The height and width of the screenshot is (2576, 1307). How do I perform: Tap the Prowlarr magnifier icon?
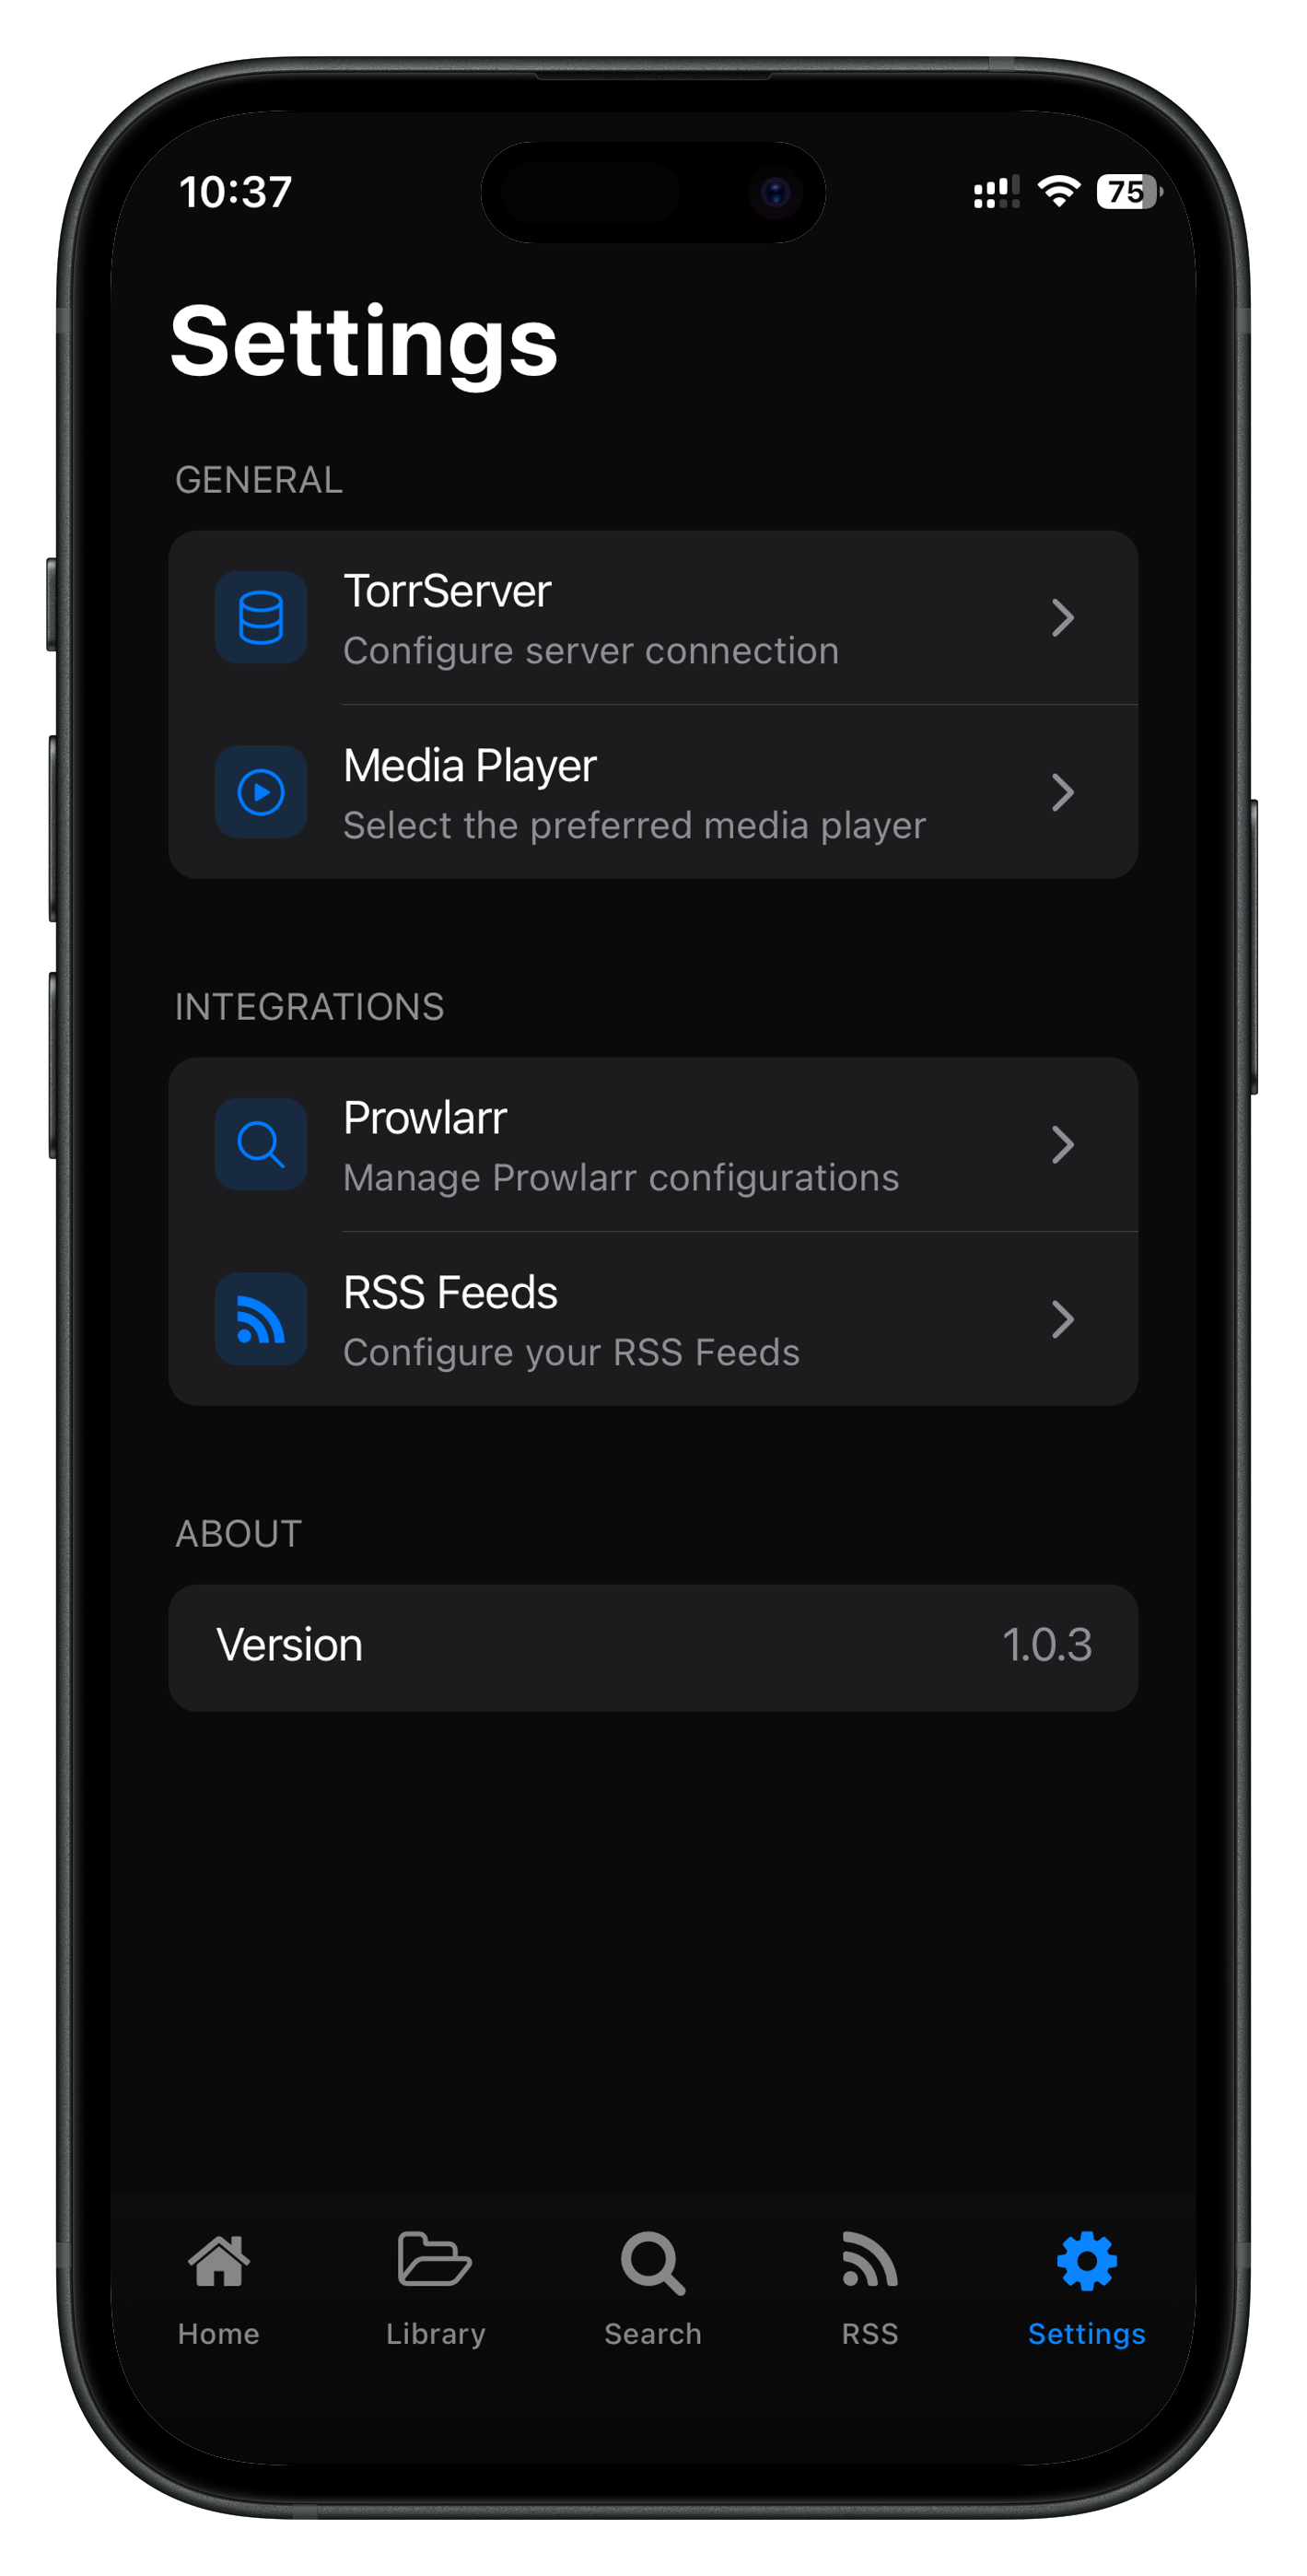pos(261,1144)
